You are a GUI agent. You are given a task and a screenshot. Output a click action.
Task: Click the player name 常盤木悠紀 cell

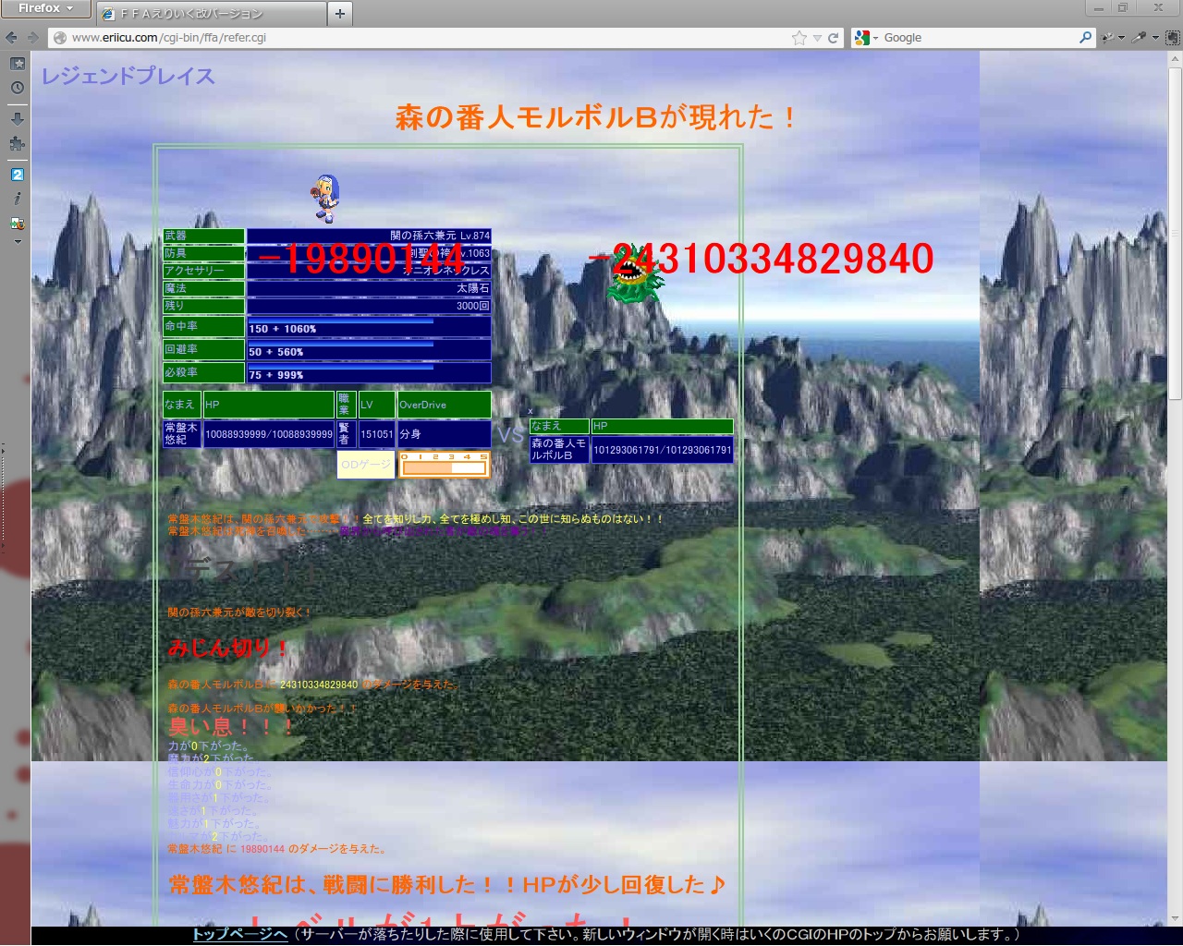pyautogui.click(x=182, y=434)
